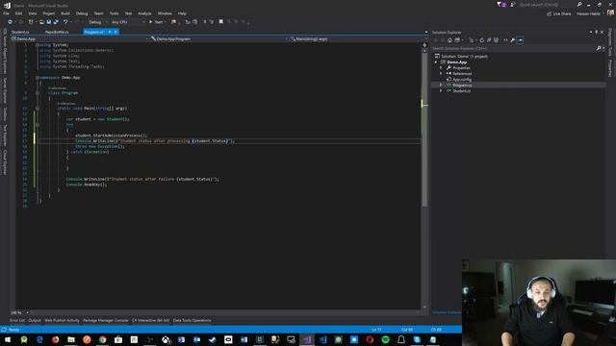Viewport: 616px width, 346px height.
Task: Click the Collapse All icon in Solution Explorer
Action: click(489, 40)
